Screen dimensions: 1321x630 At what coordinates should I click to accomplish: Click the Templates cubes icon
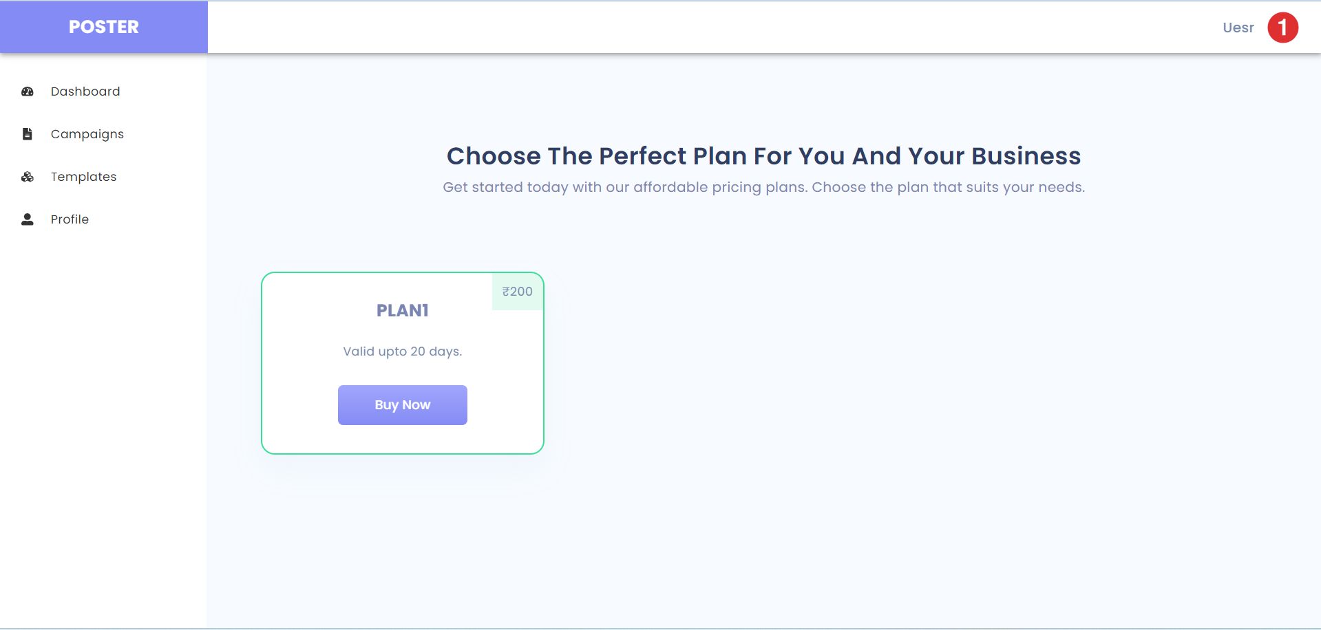pos(28,177)
